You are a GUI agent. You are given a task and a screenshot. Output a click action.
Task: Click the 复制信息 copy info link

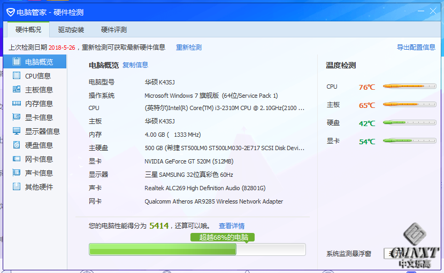135,65
